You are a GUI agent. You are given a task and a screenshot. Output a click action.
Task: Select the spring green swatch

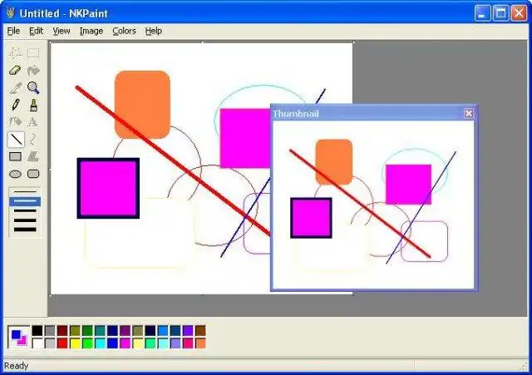(x=150, y=343)
